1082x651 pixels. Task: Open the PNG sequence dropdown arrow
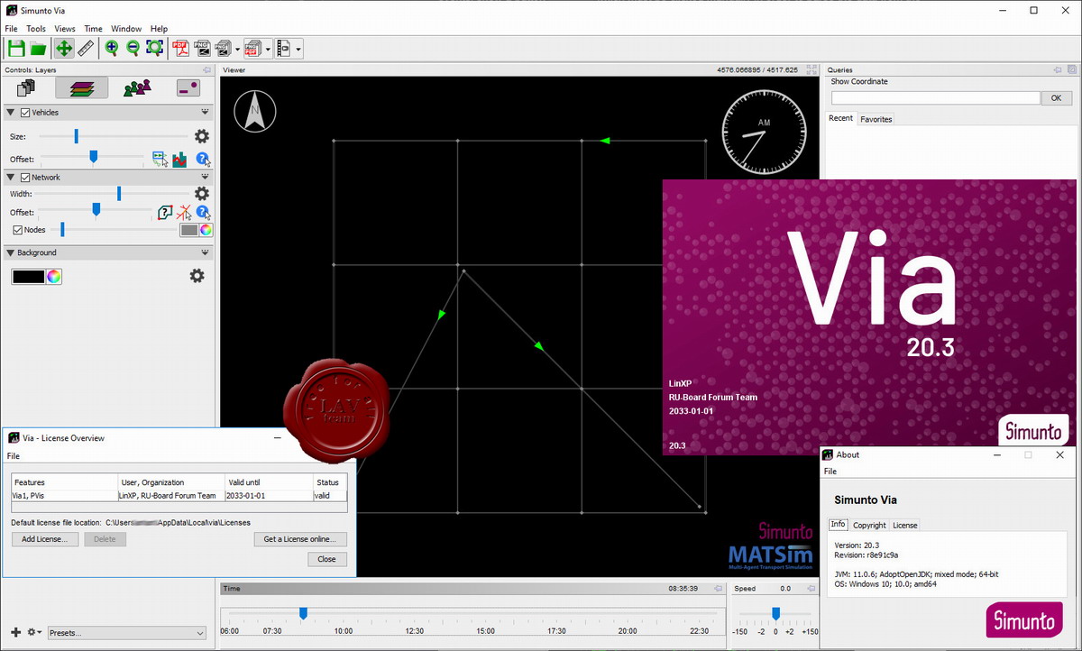tap(237, 49)
